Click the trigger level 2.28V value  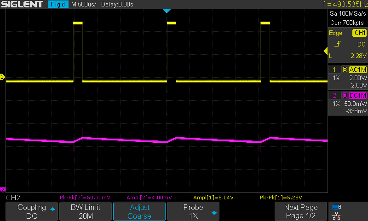click(358, 56)
